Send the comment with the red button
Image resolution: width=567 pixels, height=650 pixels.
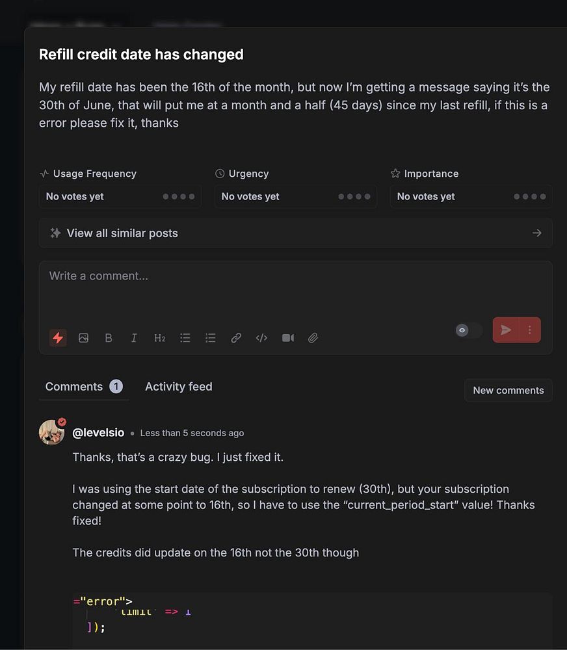coord(506,330)
